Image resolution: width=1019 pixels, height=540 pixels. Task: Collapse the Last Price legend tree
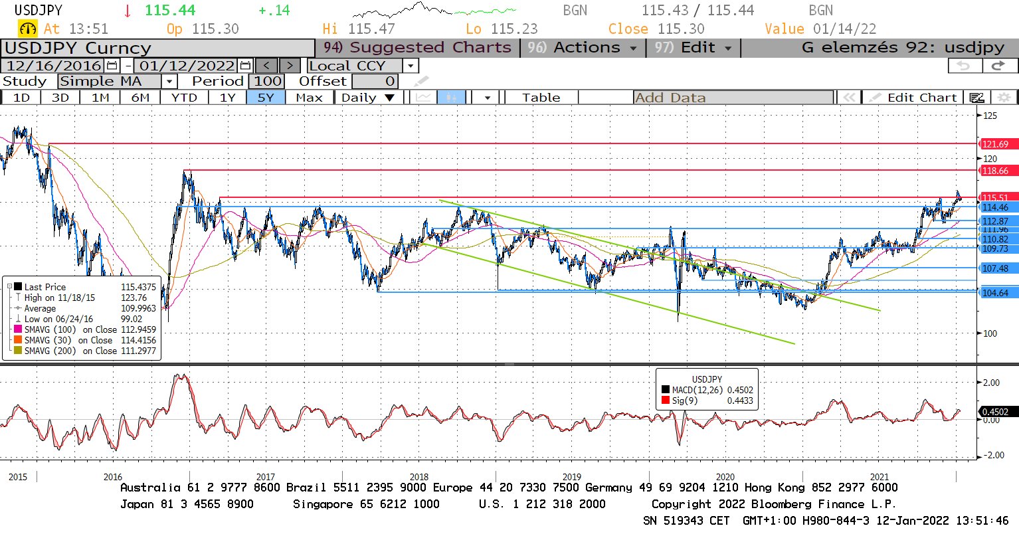pos(9,287)
